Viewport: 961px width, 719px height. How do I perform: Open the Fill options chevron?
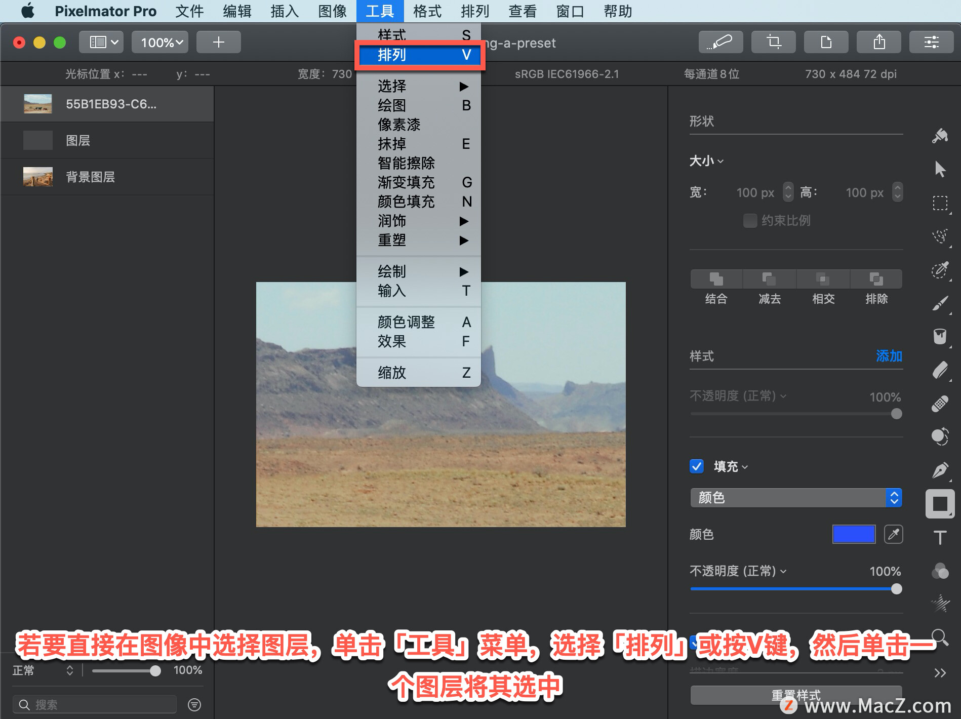pyautogui.click(x=744, y=467)
